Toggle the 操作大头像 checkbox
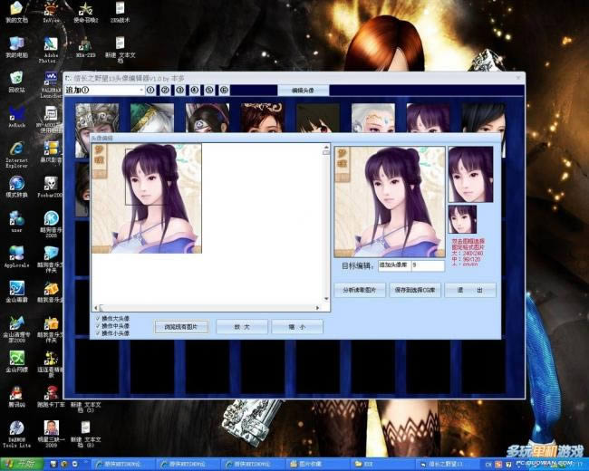589x471 pixels. [98, 318]
